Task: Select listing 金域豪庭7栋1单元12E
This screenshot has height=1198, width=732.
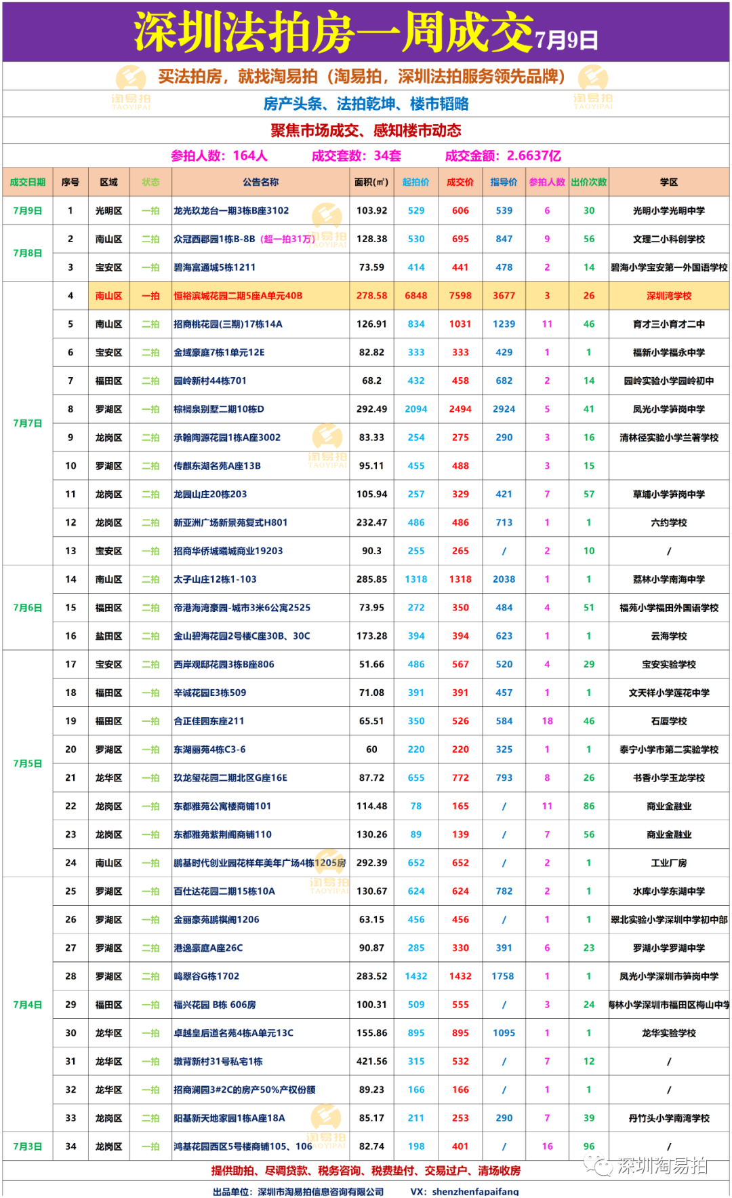Action: click(x=219, y=353)
